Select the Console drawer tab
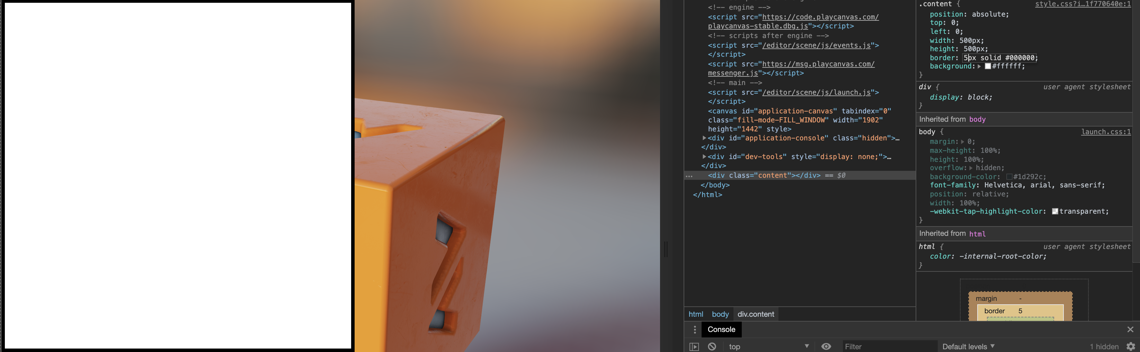Viewport: 1140px width, 352px height. pyautogui.click(x=721, y=330)
